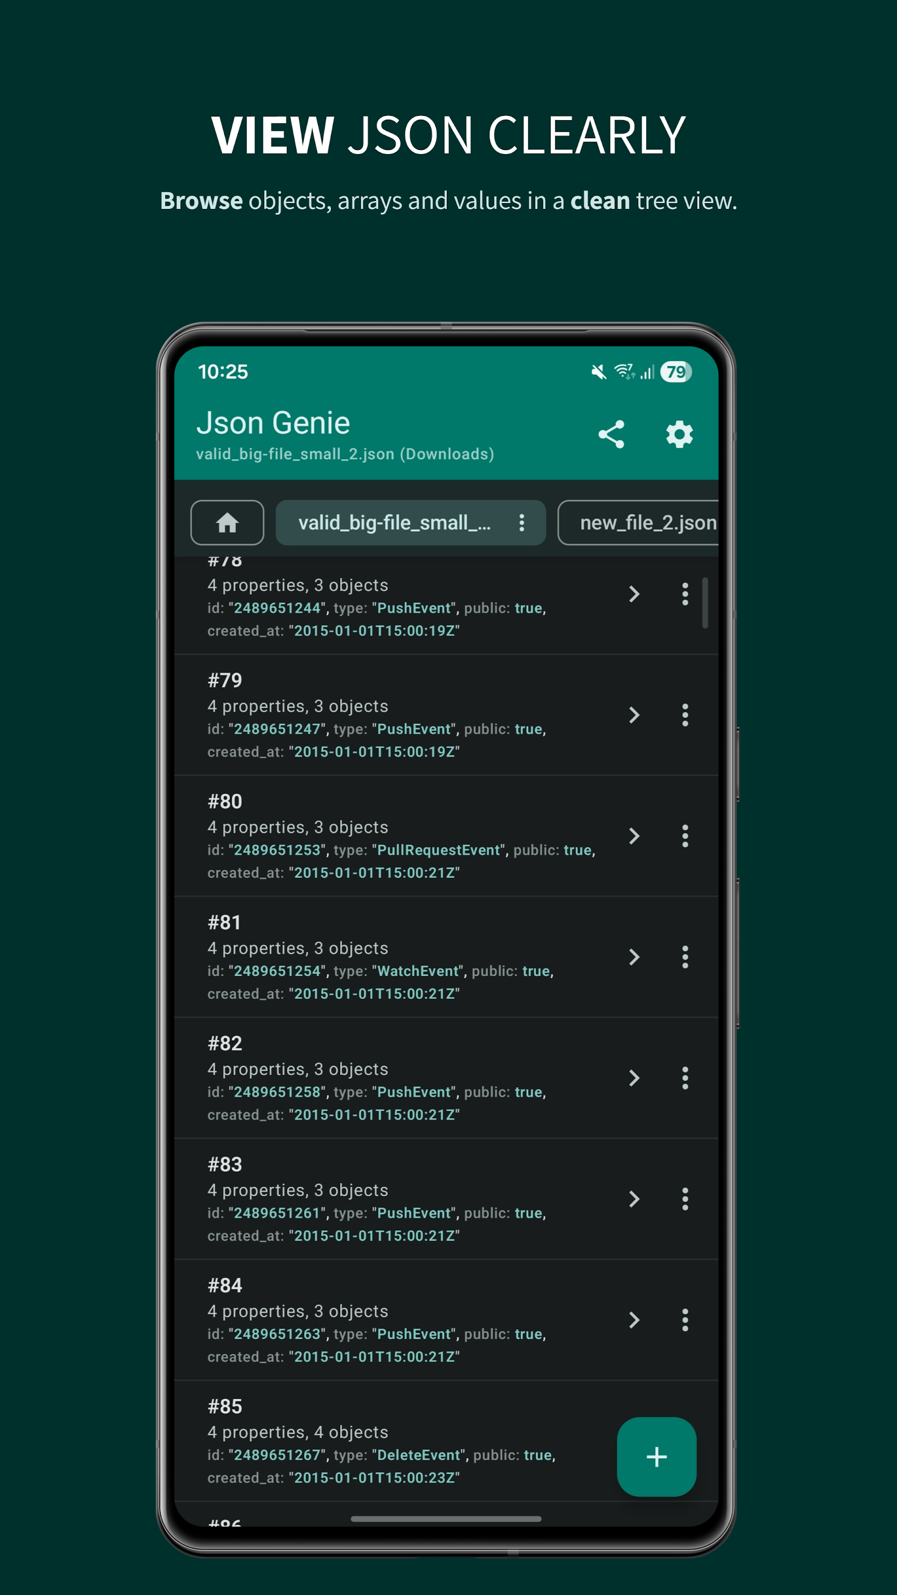
Task: Tap the cellular signal status icon
Action: 647,372
